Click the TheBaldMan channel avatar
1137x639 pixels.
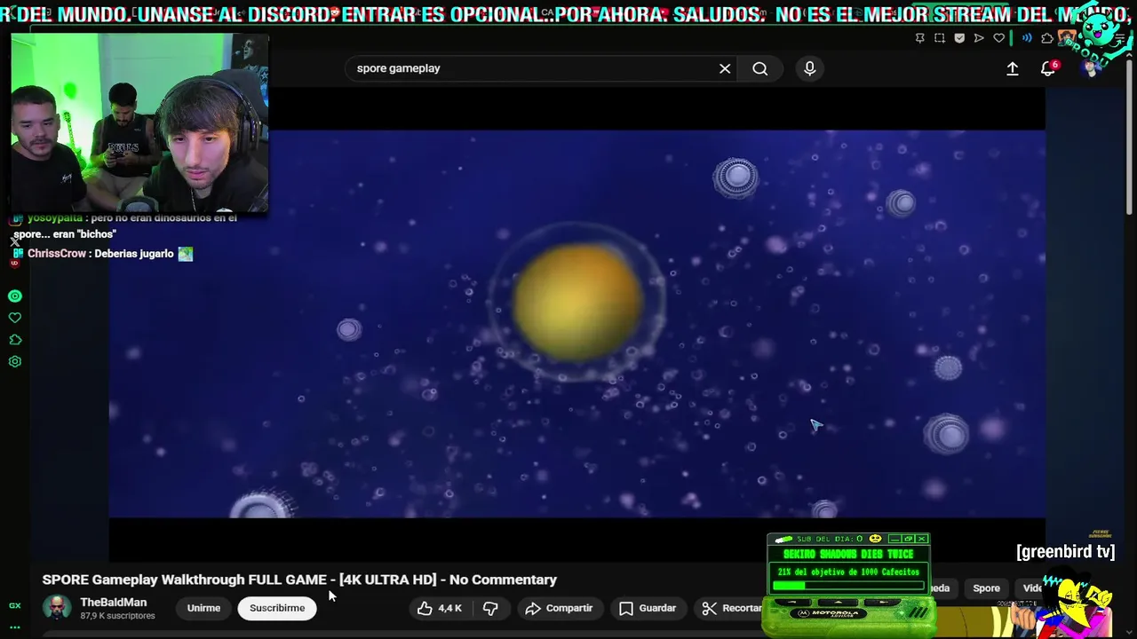[58, 608]
